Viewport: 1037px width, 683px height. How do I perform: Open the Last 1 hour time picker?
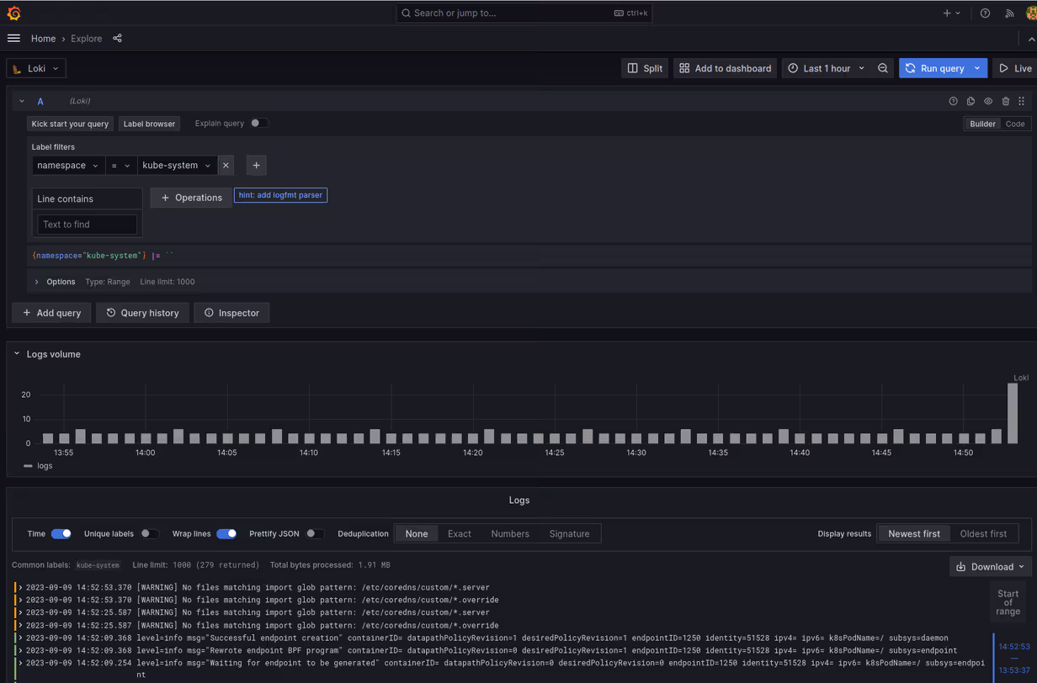tap(826, 68)
